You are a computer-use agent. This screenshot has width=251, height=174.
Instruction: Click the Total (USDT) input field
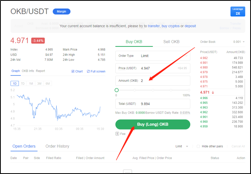[153, 104]
